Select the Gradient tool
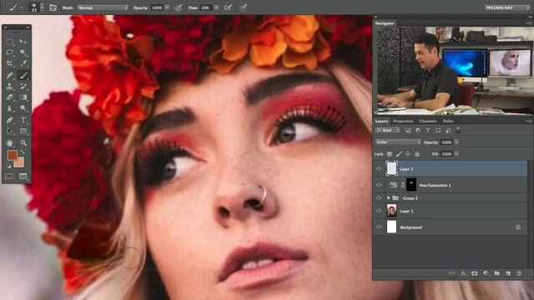 23,97
